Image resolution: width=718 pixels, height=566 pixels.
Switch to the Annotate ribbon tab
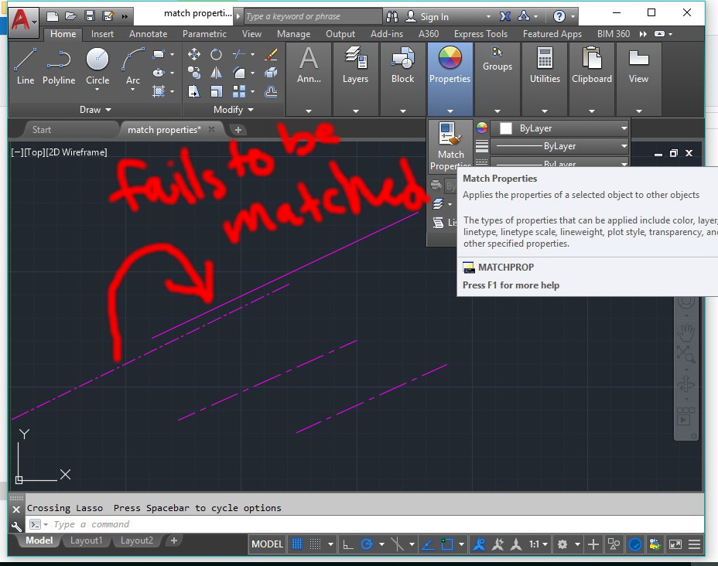pyautogui.click(x=148, y=33)
